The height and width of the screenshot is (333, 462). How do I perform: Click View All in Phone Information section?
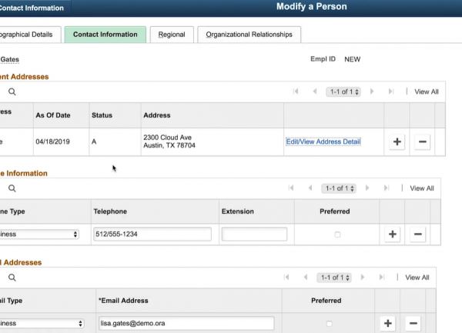pos(422,188)
